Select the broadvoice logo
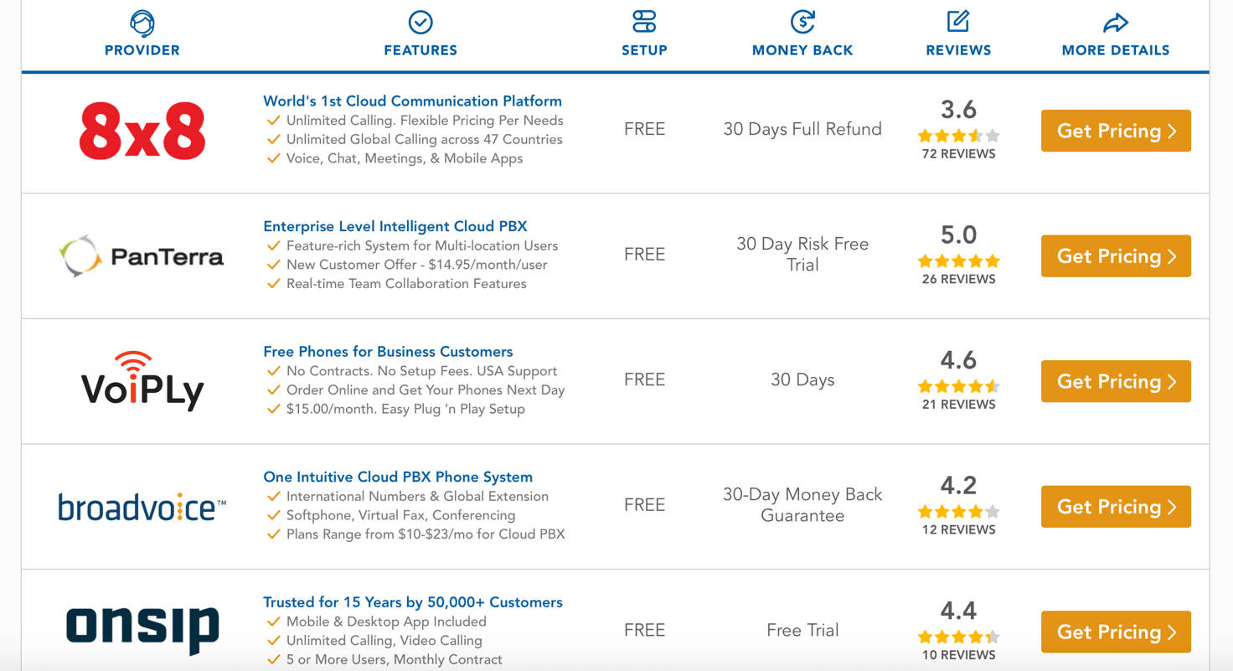Screen dimensions: 1233x671 [x=142, y=507]
